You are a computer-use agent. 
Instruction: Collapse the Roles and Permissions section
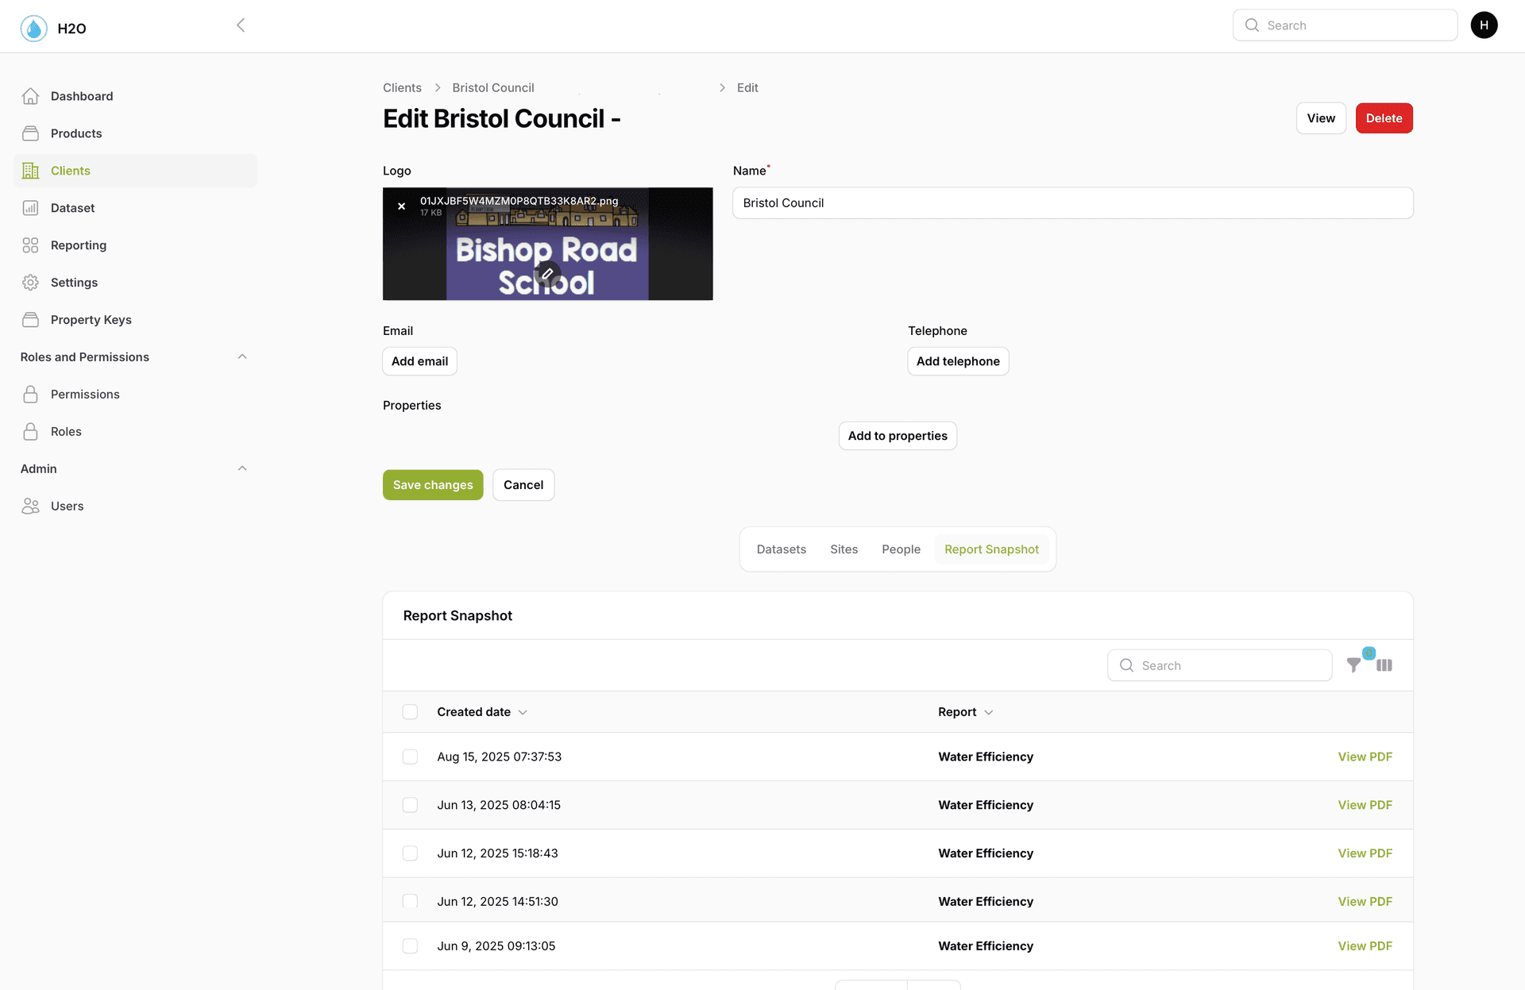[242, 357]
